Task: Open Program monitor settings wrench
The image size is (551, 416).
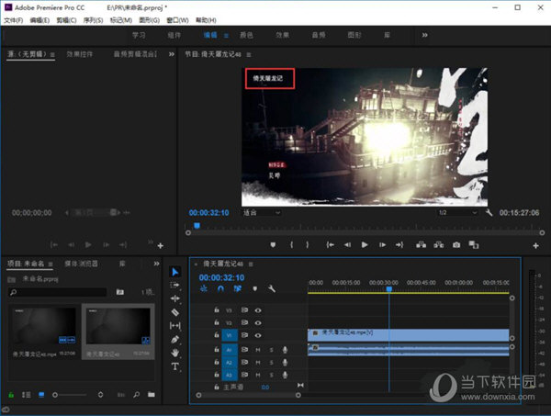Action: tap(489, 212)
